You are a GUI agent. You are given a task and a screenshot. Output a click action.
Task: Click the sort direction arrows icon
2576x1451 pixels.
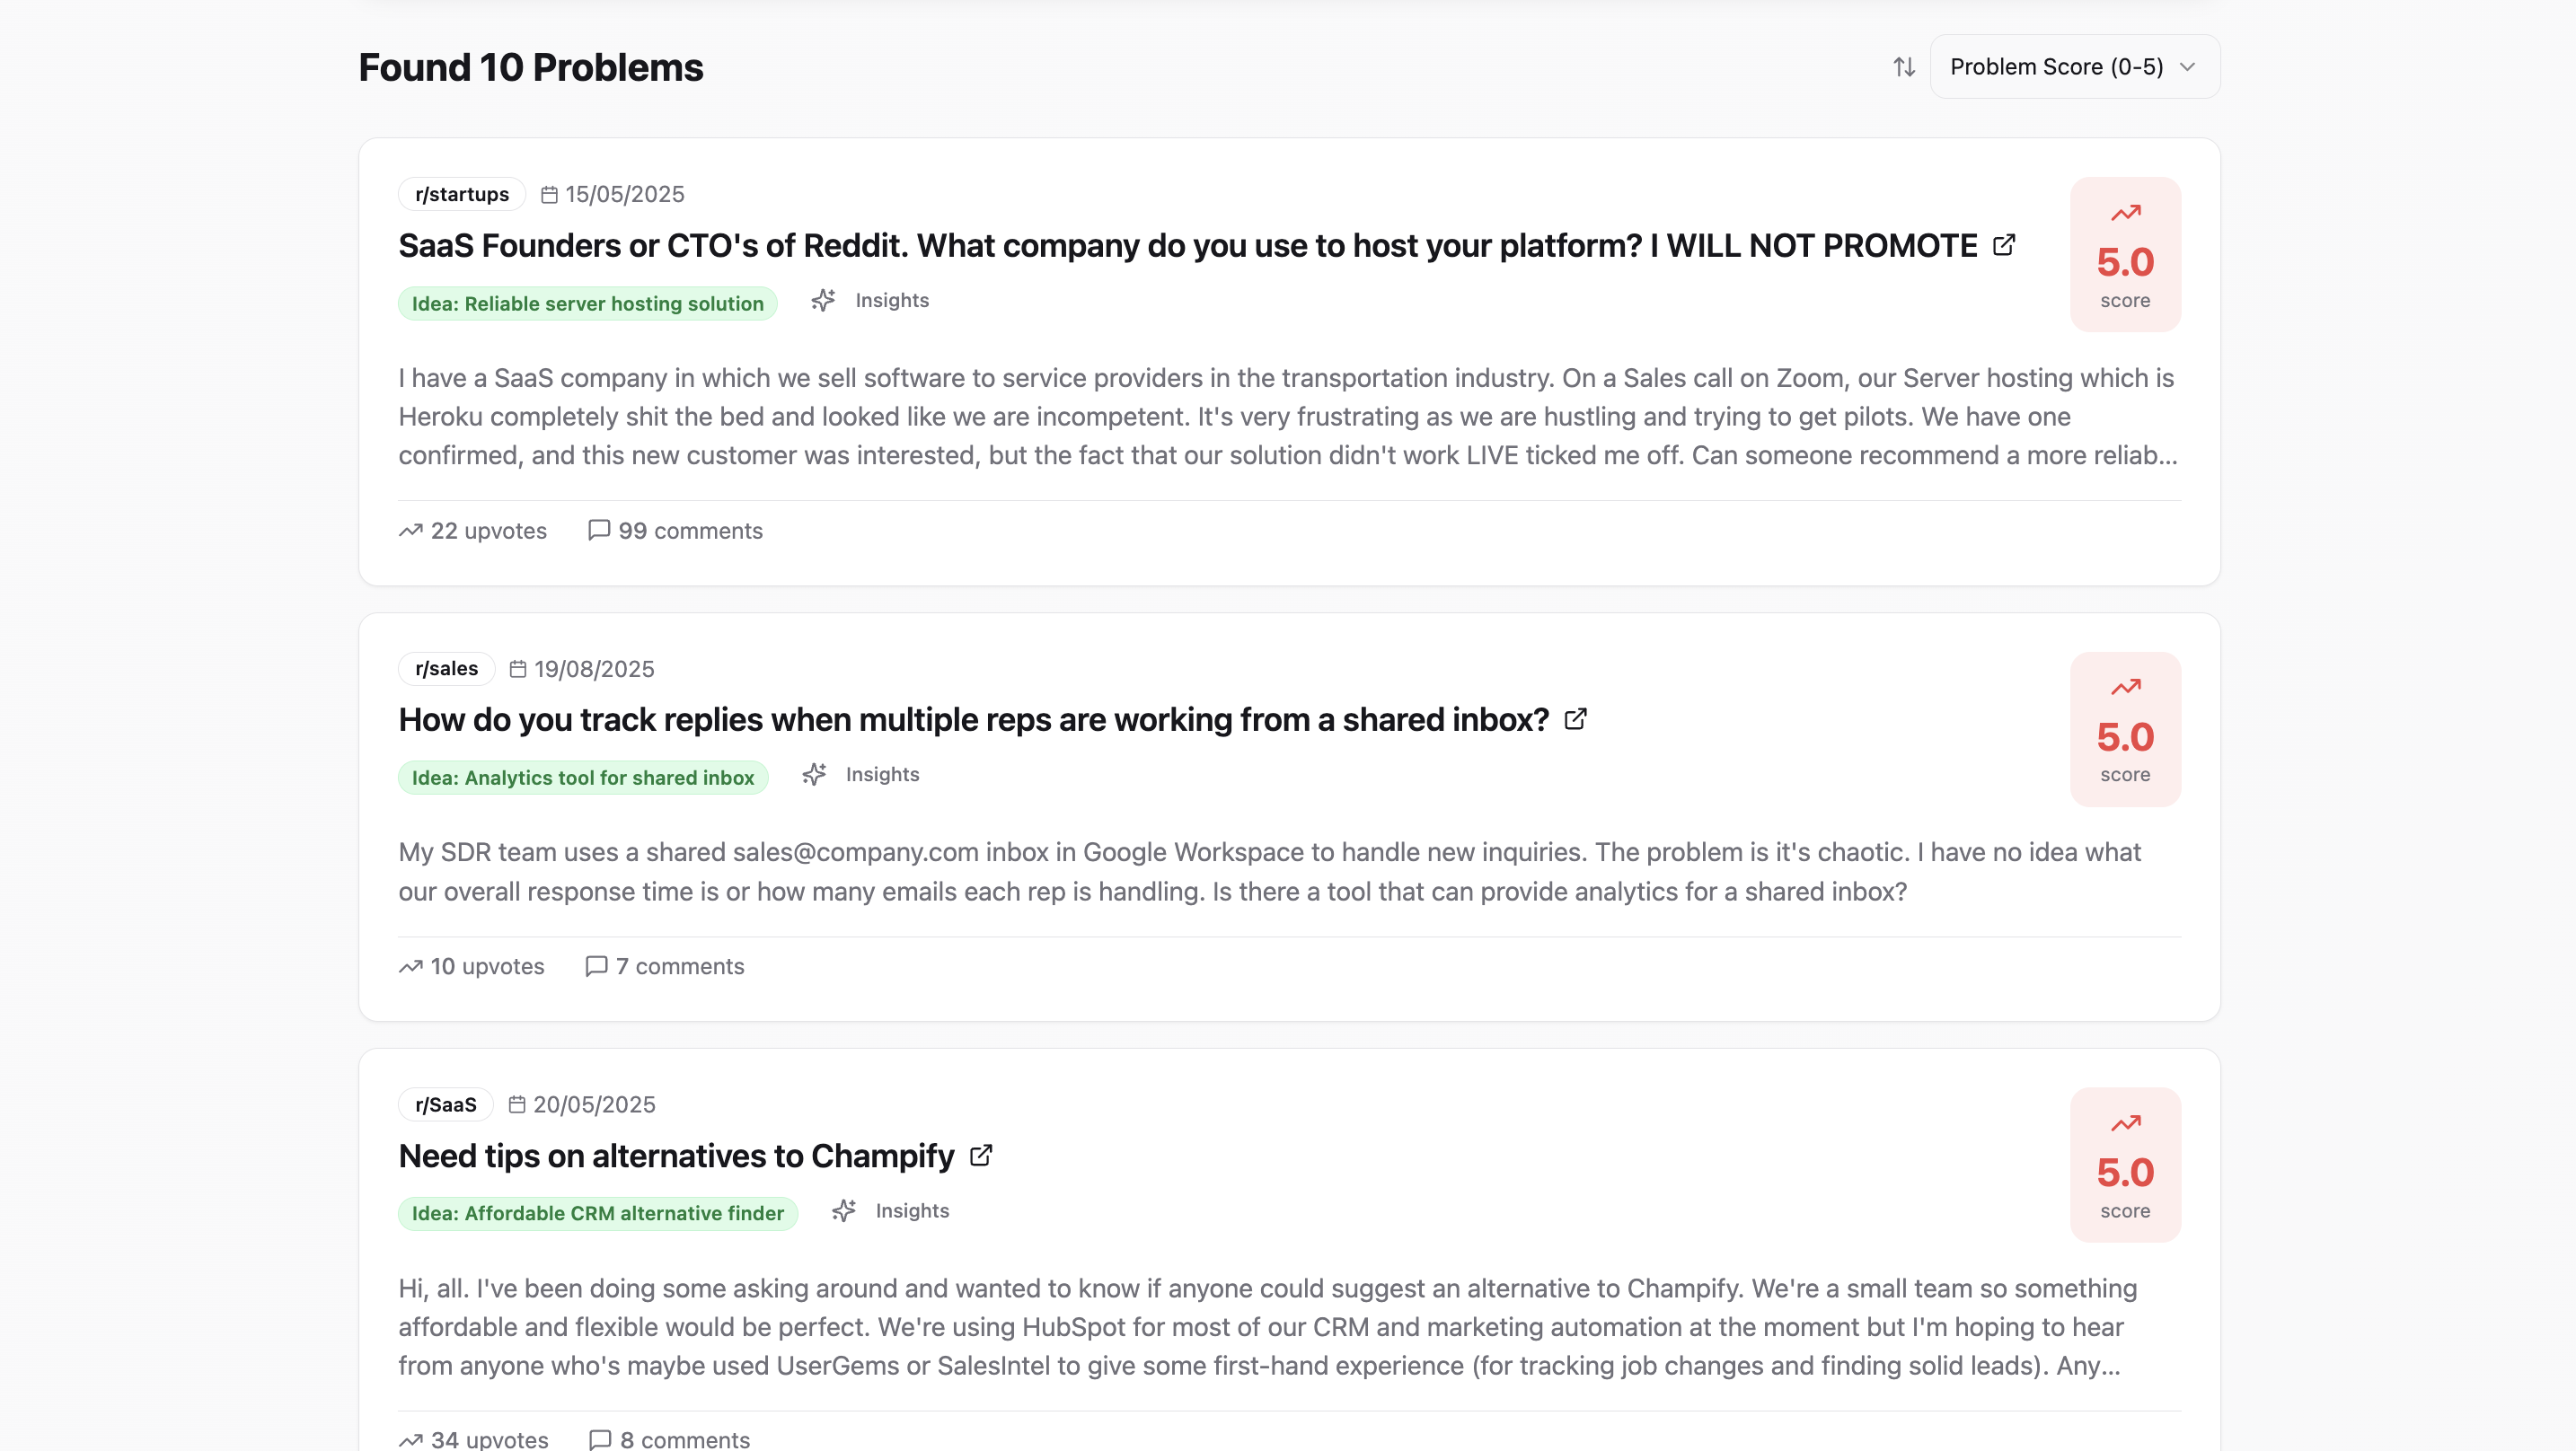(x=1904, y=66)
